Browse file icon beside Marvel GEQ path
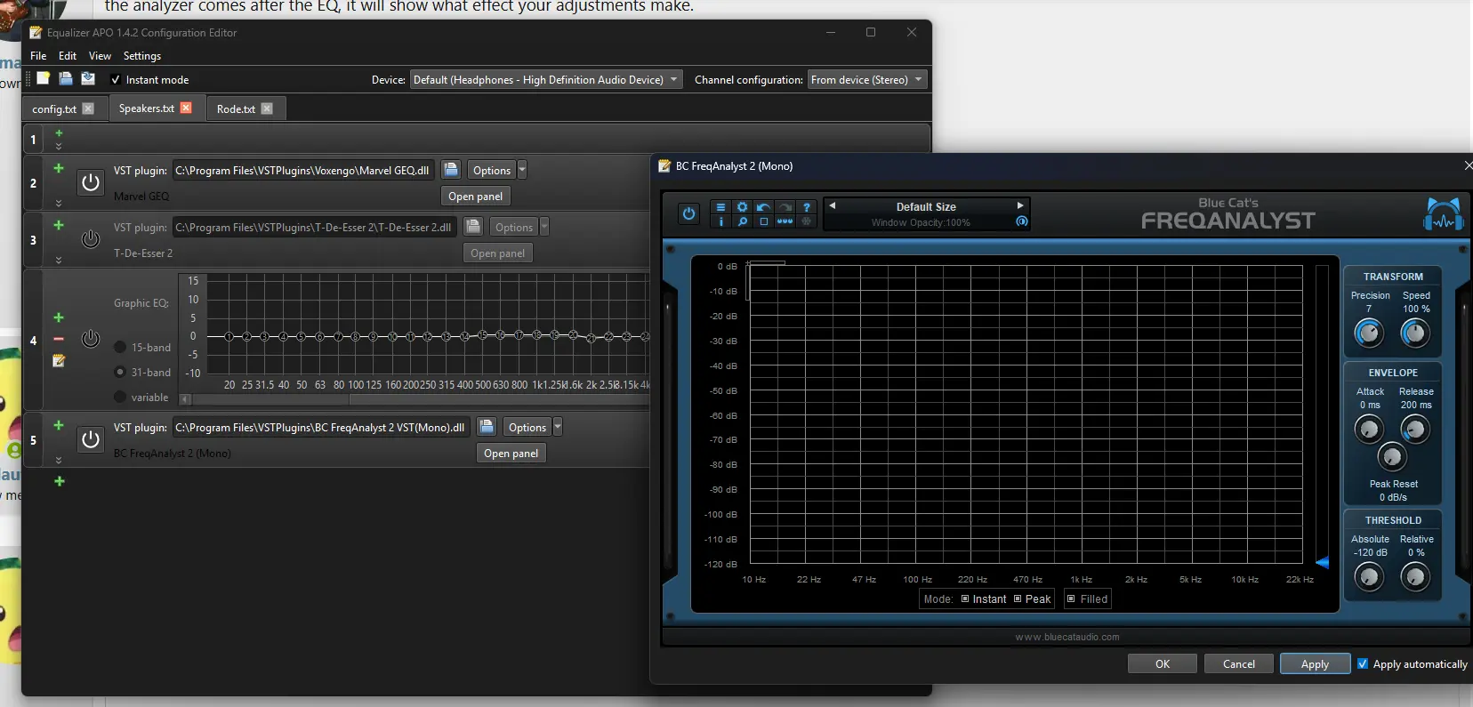 [x=451, y=170]
